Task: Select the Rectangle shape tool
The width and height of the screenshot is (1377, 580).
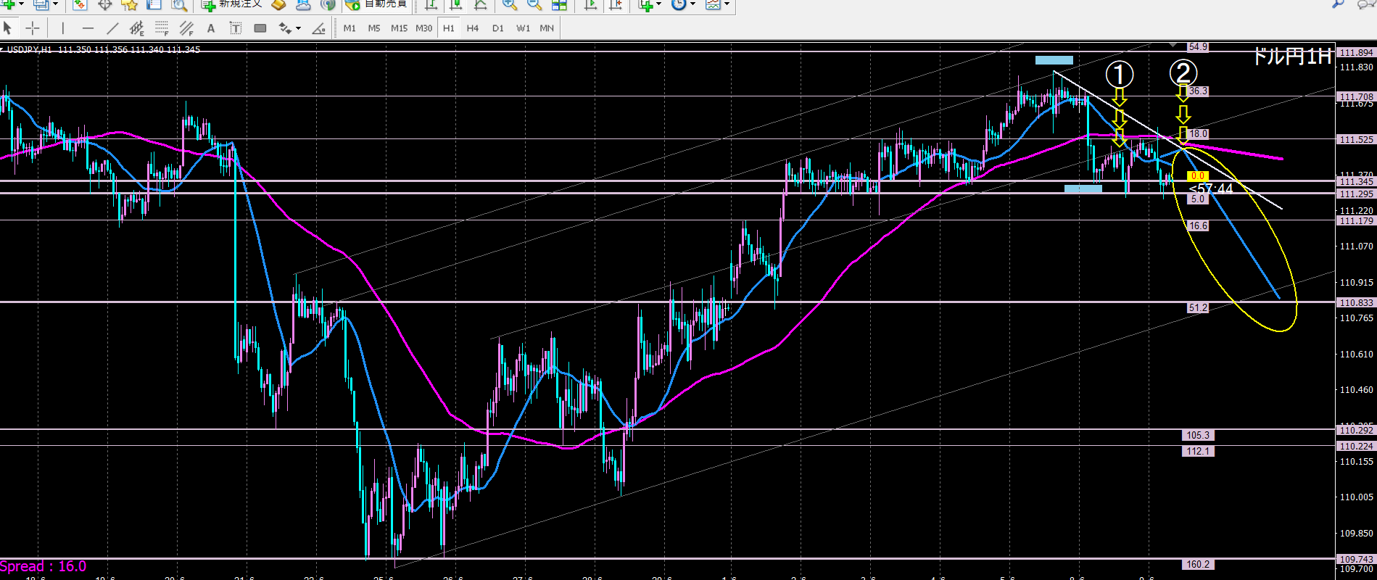Action: pos(260,28)
